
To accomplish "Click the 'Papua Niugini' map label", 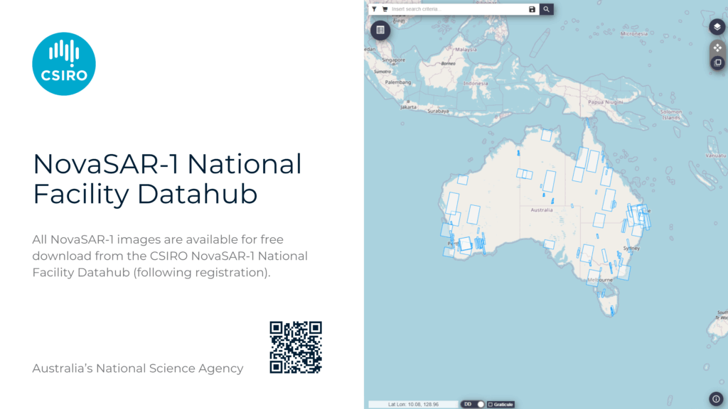I will point(606,102).
